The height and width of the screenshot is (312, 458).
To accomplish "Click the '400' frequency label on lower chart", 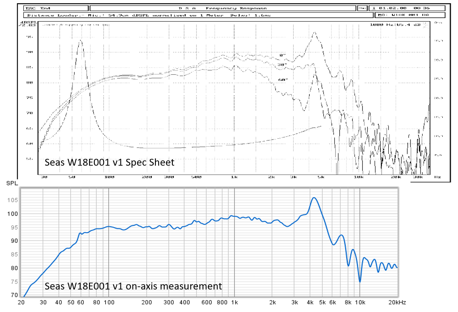I will 184,302.
